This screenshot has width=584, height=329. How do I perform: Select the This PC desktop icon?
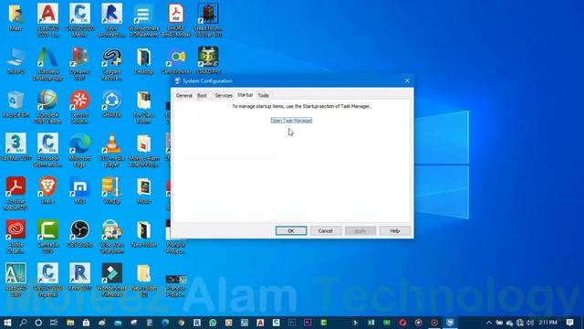click(x=16, y=60)
